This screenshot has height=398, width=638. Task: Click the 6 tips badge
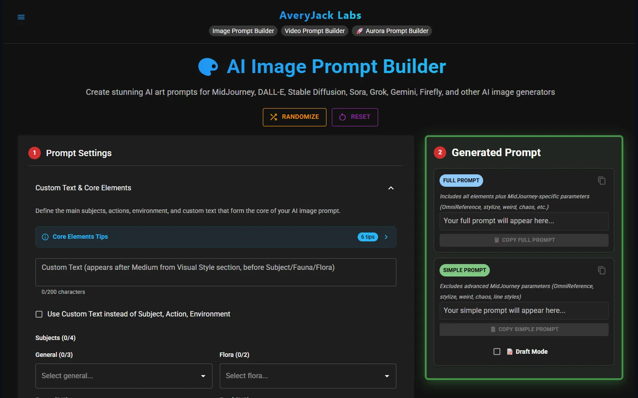tap(368, 237)
